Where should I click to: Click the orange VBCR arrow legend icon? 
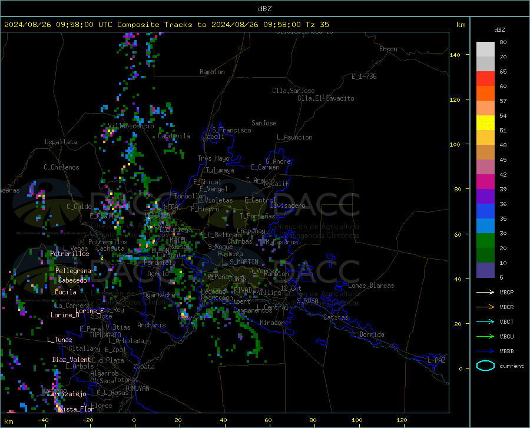(x=485, y=307)
